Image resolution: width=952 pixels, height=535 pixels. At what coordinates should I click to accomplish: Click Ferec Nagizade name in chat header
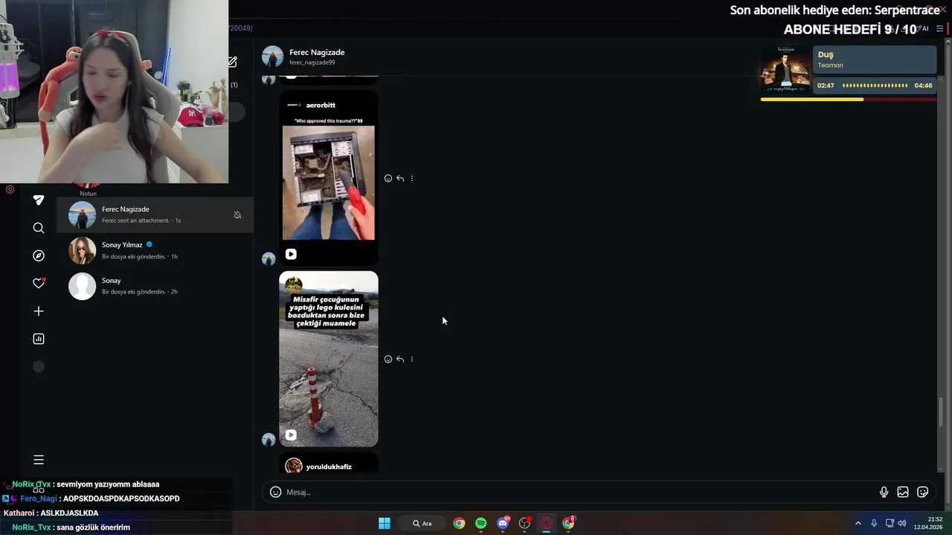click(317, 52)
